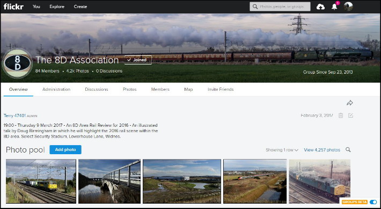Expand the Showing 1 row dropdown
Screen dimensions: 381x209
click(x=282, y=150)
